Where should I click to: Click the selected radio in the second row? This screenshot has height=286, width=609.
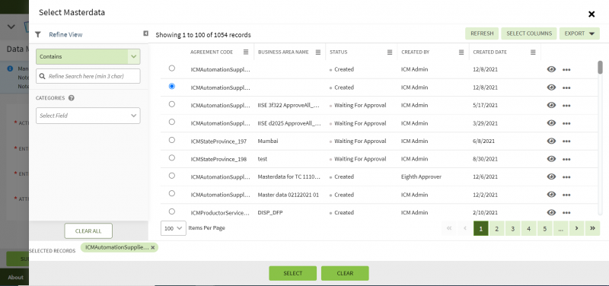(x=172, y=86)
